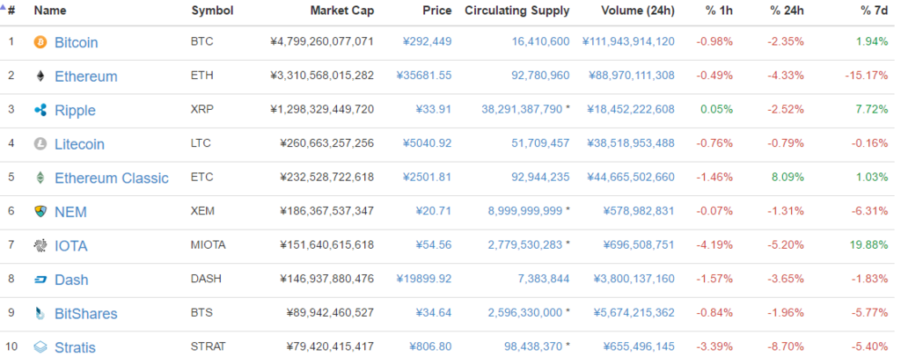901x364 pixels.
Task: Open the NEM name link
Action: point(70,212)
